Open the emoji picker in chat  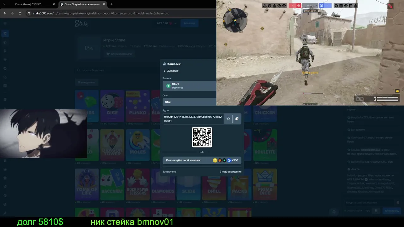[x=398, y=202]
